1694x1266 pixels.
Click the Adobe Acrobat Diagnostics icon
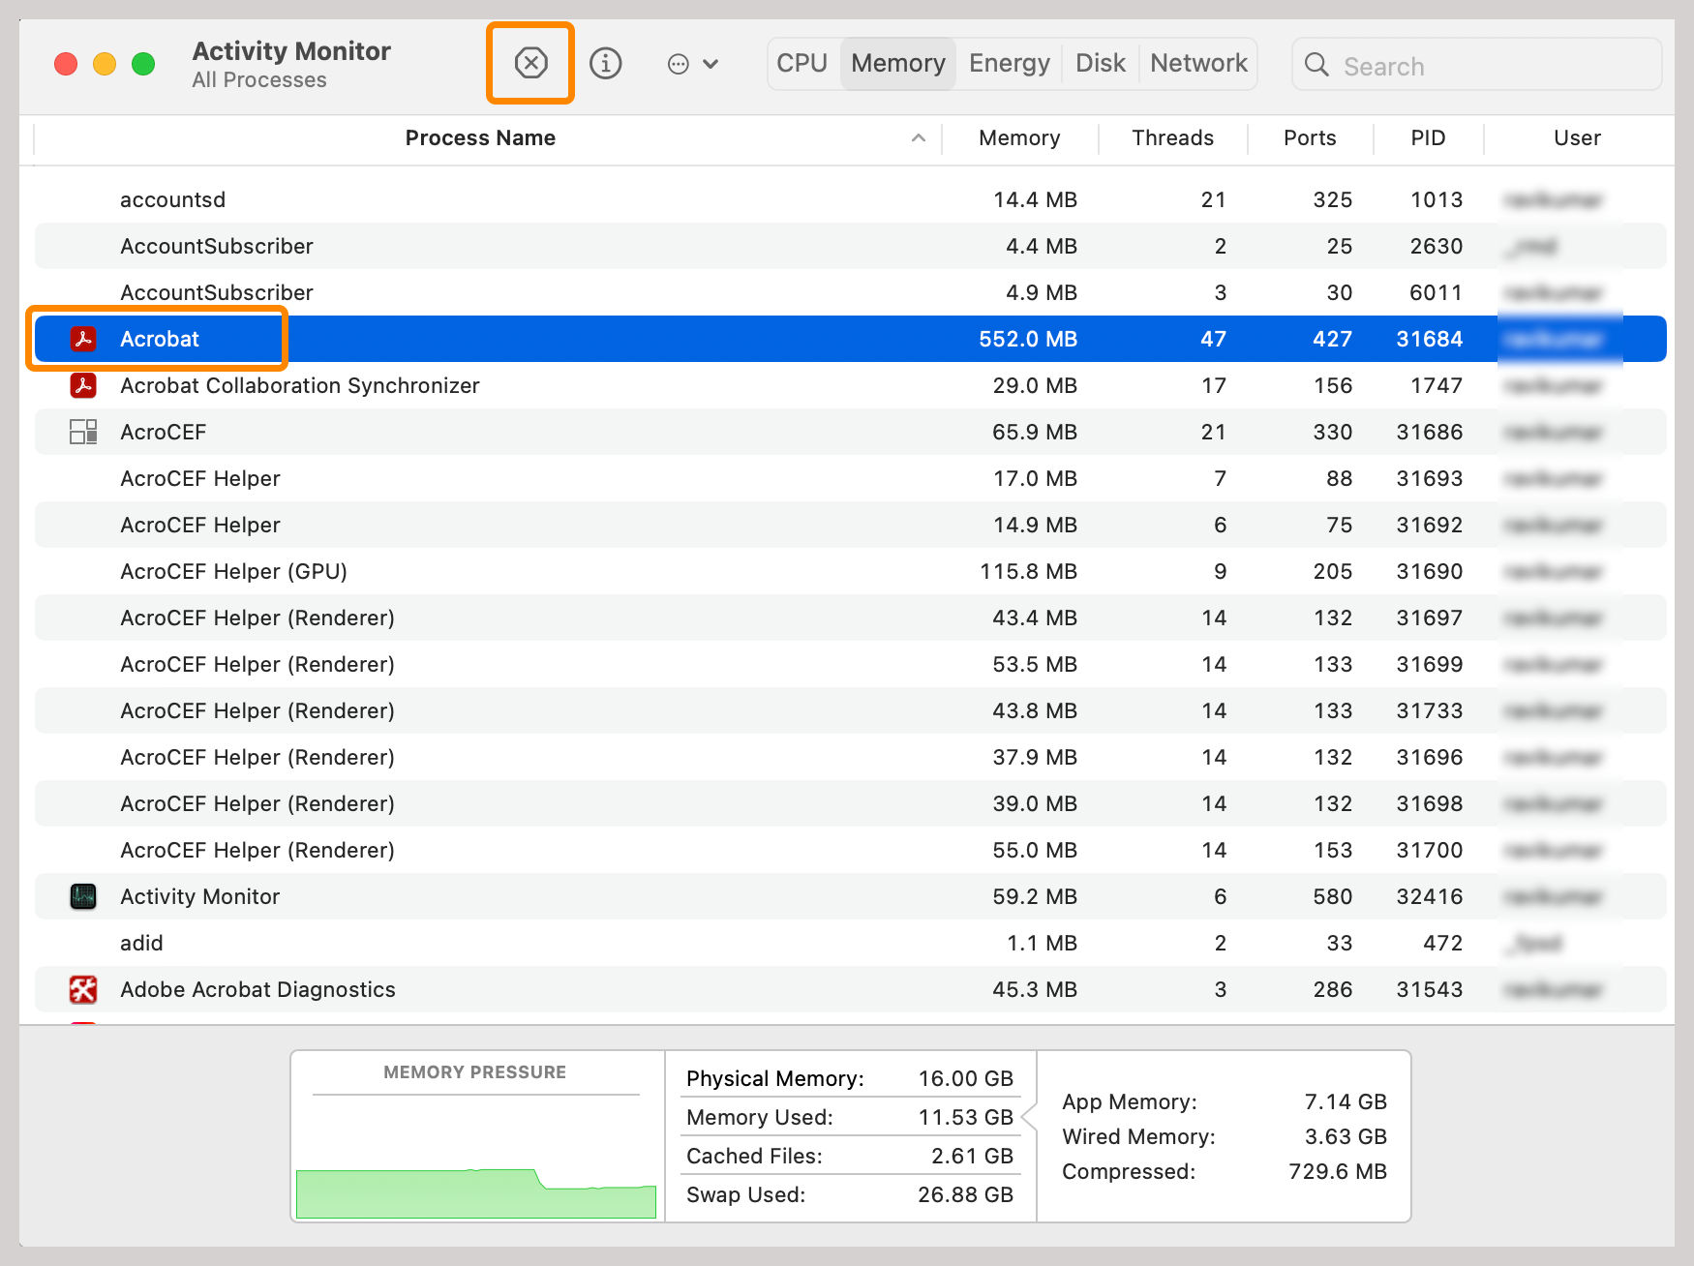tap(83, 989)
